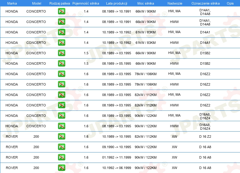Screen dimensions: 240x173
Task: Click 1.5 engine capacity in the 05.1995 row
Action: click(86, 63)
